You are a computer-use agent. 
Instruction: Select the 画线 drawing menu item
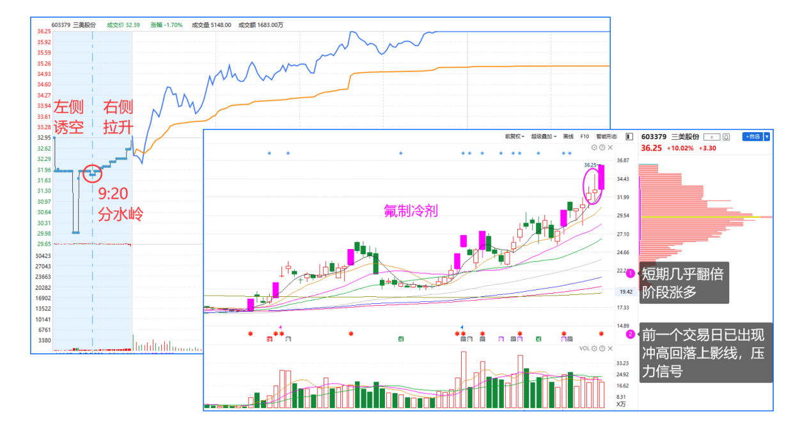[x=568, y=137]
